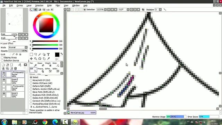Image resolution: width=222 pixels, height=125 pixels.
Task: Open the Stabilizer value dropdown
Action: [160, 9]
